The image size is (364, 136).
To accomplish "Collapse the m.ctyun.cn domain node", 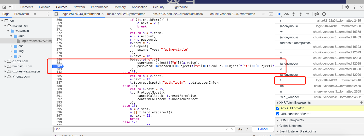I will point(5,26).
